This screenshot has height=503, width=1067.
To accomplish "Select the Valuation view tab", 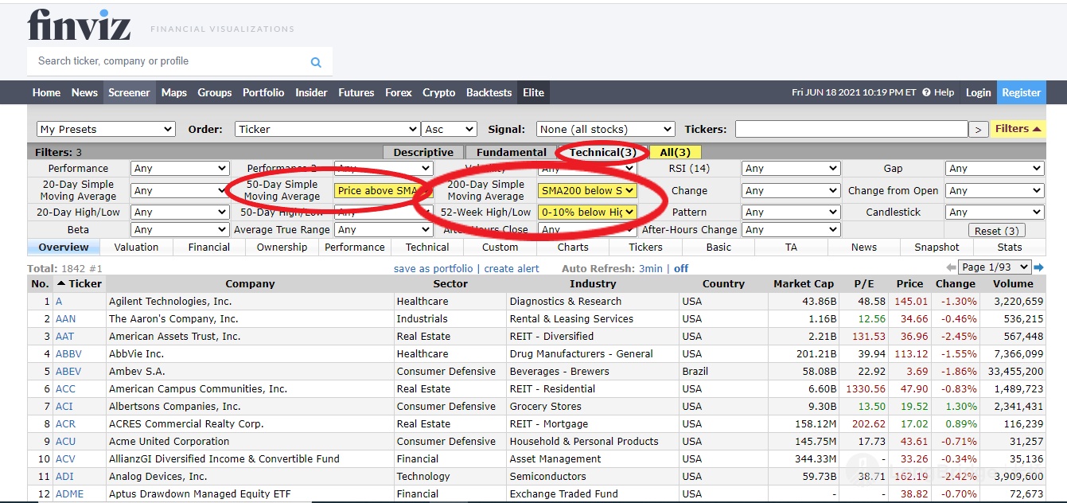I will pyautogui.click(x=136, y=247).
